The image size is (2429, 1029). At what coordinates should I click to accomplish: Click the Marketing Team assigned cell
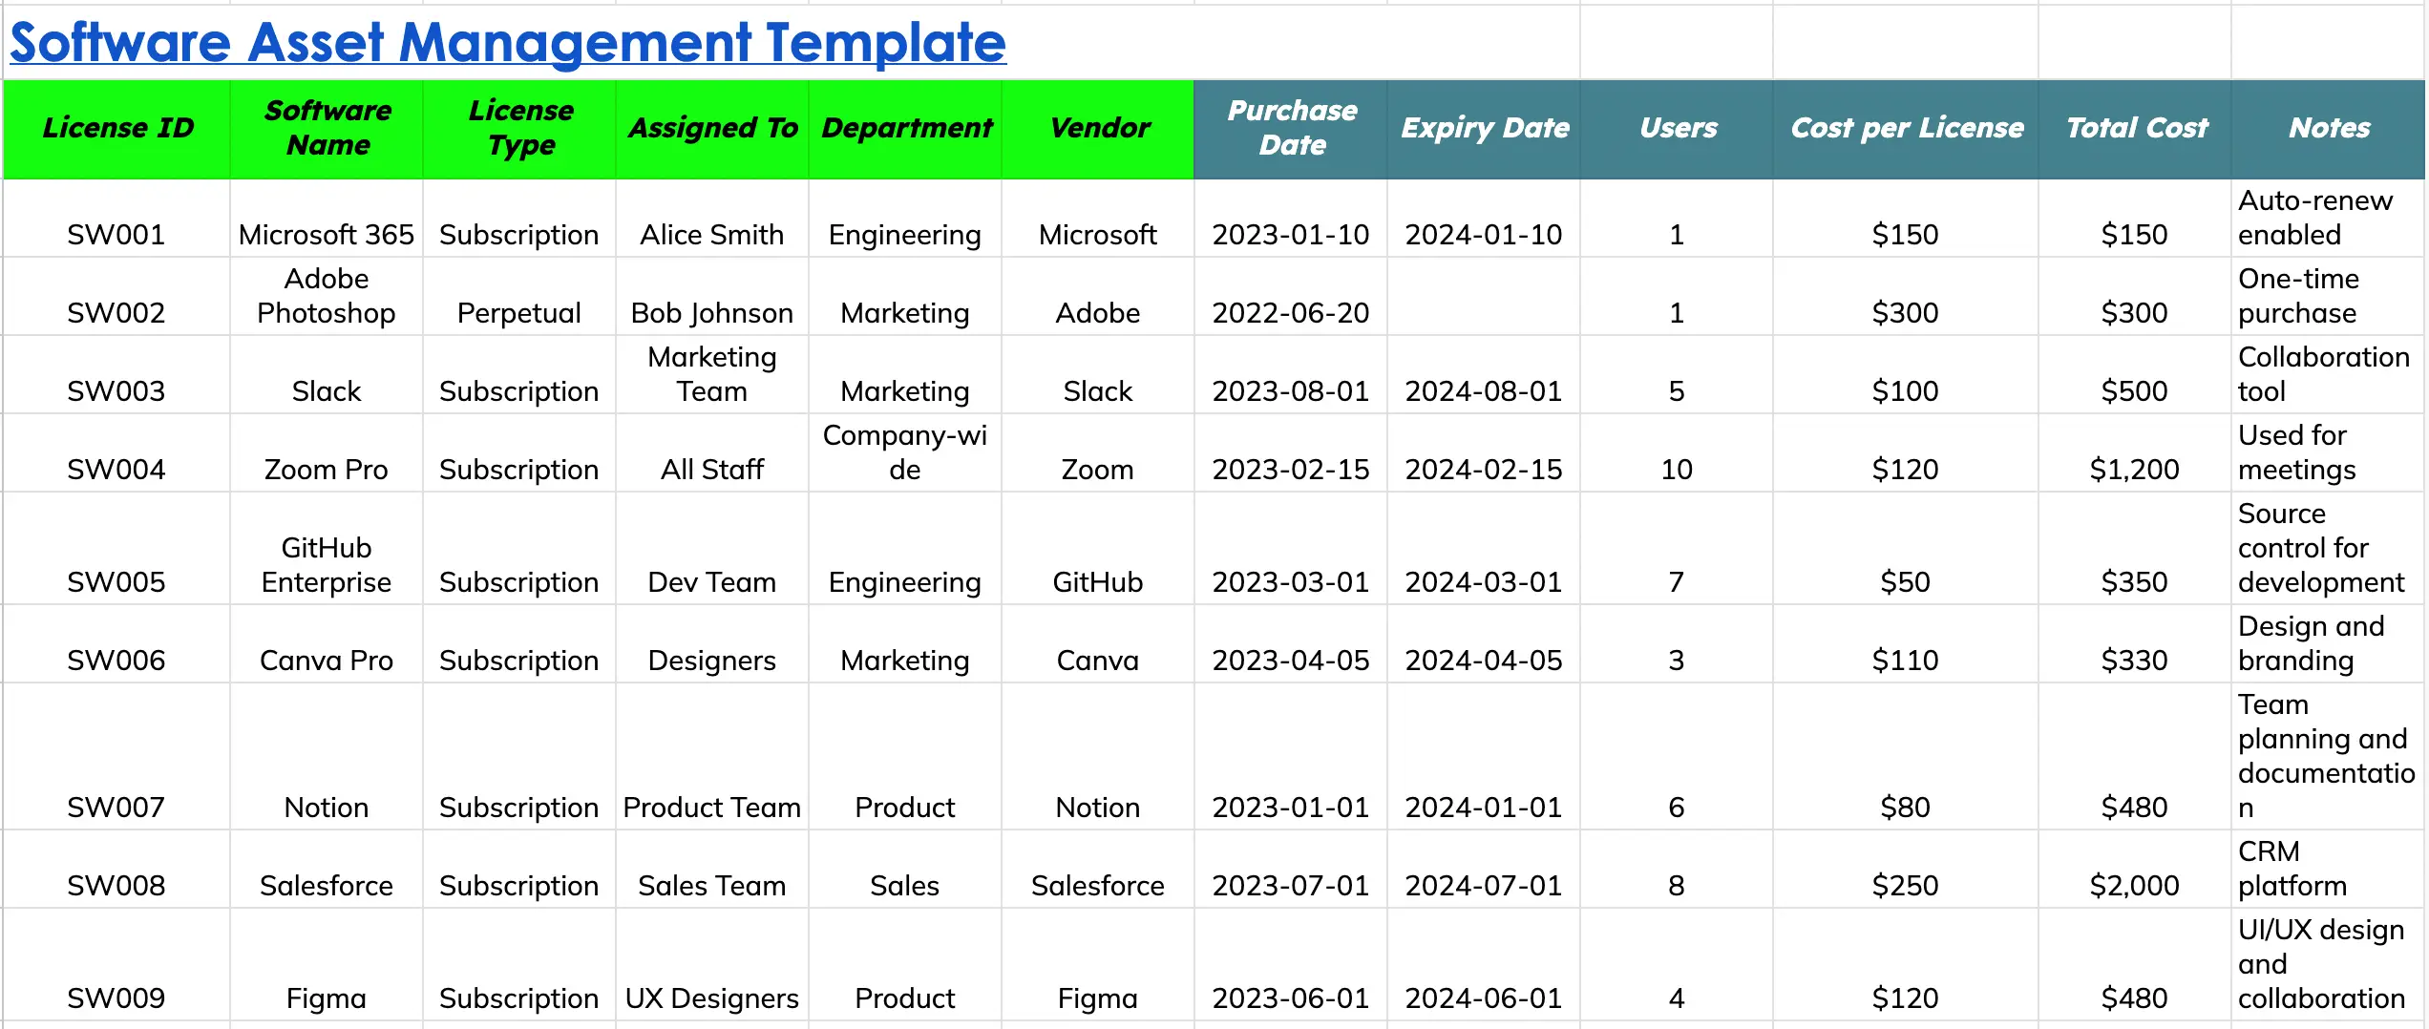pos(712,374)
